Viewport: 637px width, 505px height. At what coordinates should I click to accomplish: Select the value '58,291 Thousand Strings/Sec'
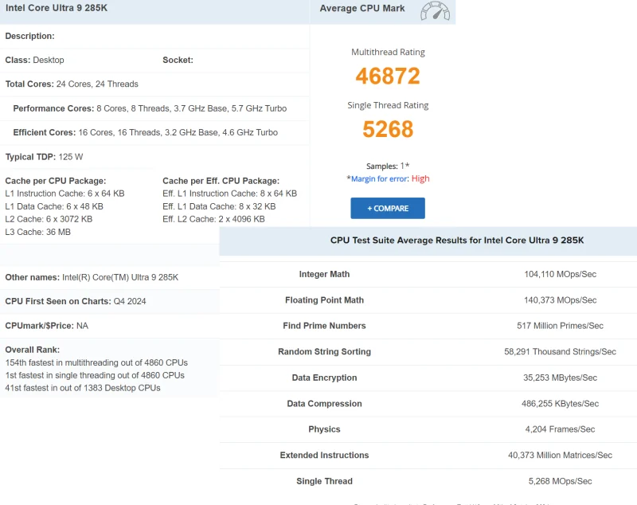tap(561, 352)
